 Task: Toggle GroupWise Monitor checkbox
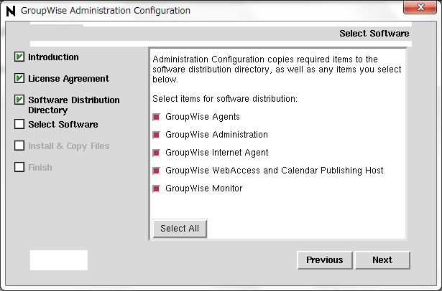[157, 189]
